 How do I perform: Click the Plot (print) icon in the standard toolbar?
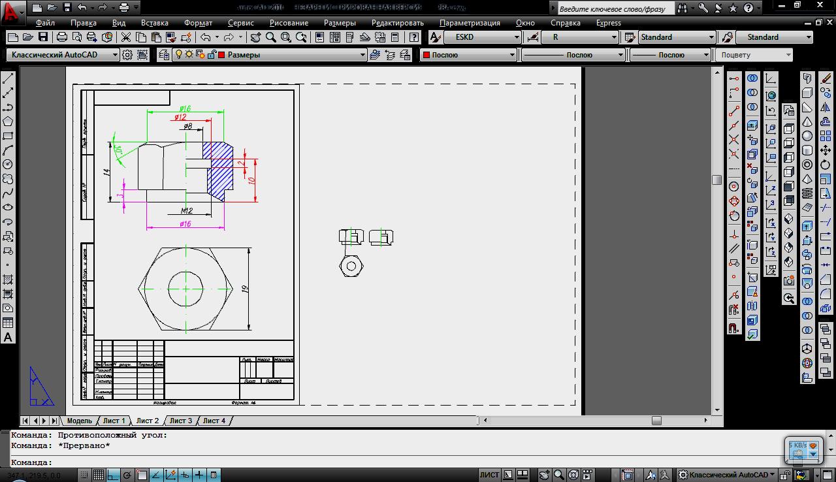(62, 37)
